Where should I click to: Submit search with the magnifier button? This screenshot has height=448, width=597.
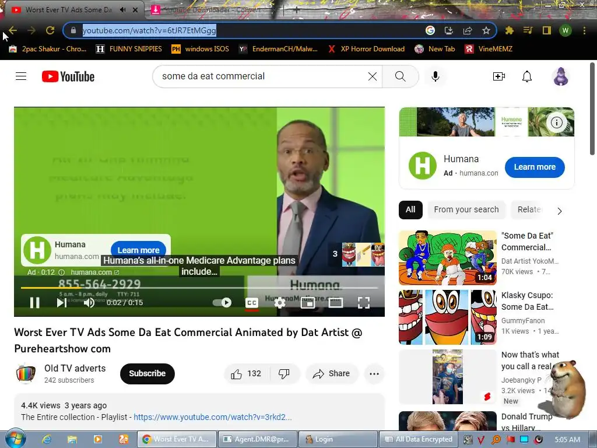(x=400, y=76)
